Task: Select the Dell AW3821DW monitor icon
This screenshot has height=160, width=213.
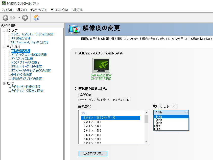Action: coord(101,66)
